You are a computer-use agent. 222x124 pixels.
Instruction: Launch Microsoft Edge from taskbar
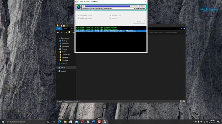tap(59, 122)
